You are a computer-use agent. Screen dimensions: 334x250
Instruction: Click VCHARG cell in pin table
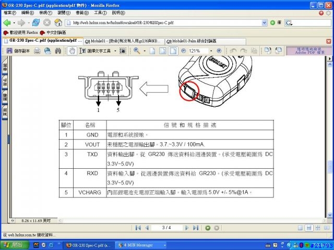[x=90, y=192]
